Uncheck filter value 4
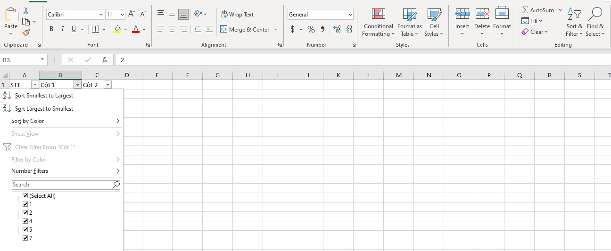The image size is (611, 251). pos(25,221)
